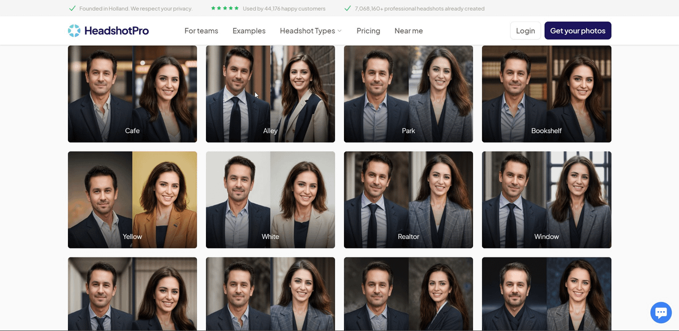Open the Window headshot thumbnail
Viewport: 679px width, 331px height.
tap(547, 200)
